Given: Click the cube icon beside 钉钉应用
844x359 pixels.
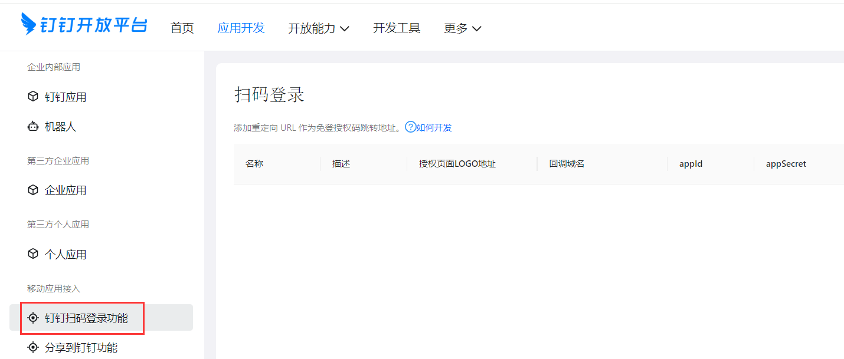Looking at the screenshot, I should click(x=33, y=97).
